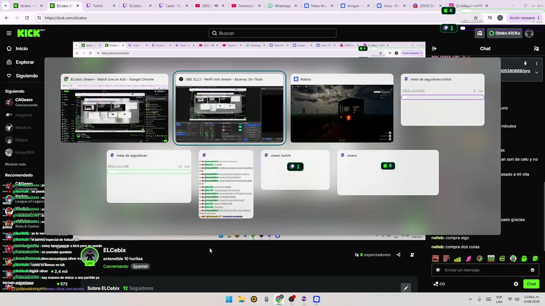Switch to the Canal browser tab
Image resolution: width=545 pixels, height=306 pixels.
click(173, 6)
